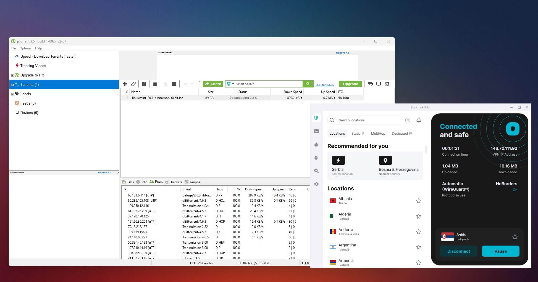Screen dimensions: 538x282
Task: Select peer 109.250.12.136 row
Action: [x=216, y=206]
